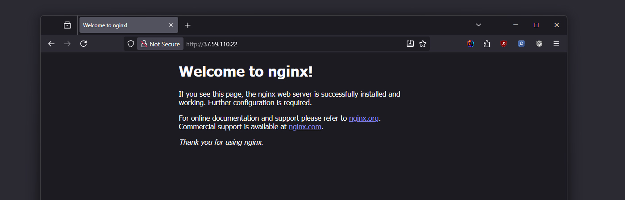Open the tracking protection shield panel
This screenshot has width=625, height=200.
[x=131, y=44]
